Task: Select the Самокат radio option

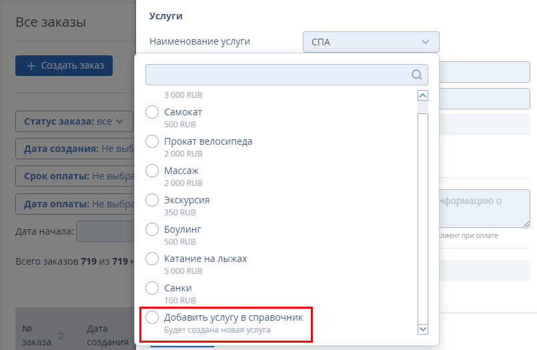Action: coord(152,112)
